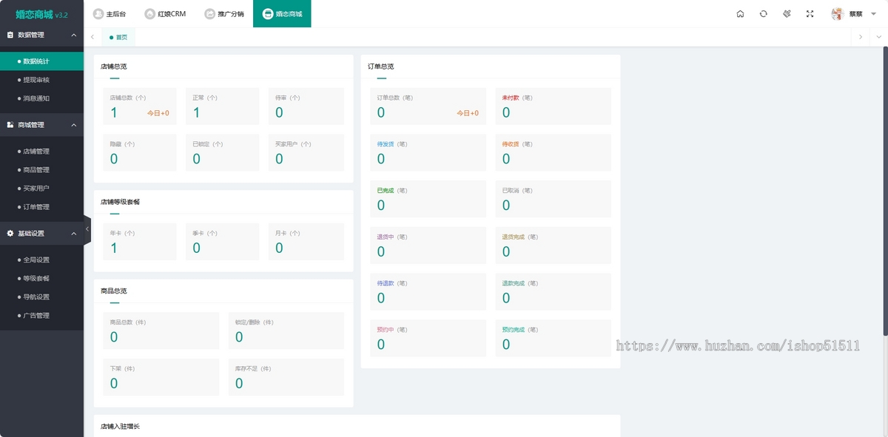This screenshot has width=888, height=437.
Task: Click the 年卡 package card
Action: 140,242
